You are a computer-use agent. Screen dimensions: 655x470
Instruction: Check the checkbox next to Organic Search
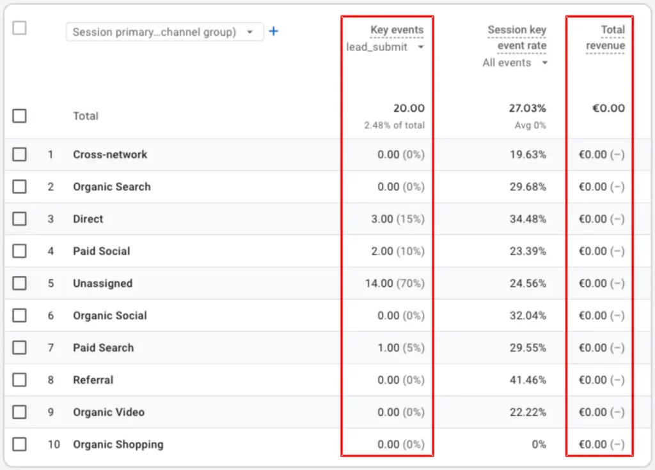click(x=19, y=186)
